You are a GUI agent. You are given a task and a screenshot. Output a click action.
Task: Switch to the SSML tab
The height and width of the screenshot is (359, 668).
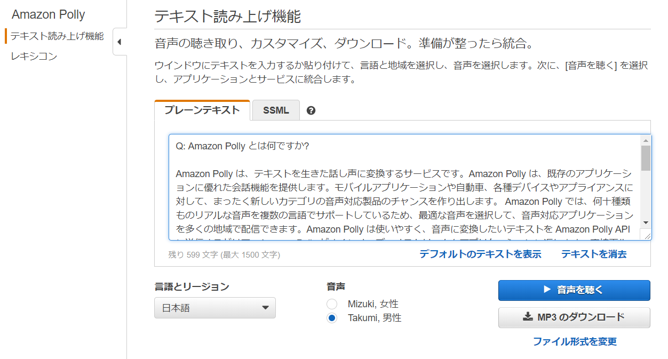pos(276,110)
